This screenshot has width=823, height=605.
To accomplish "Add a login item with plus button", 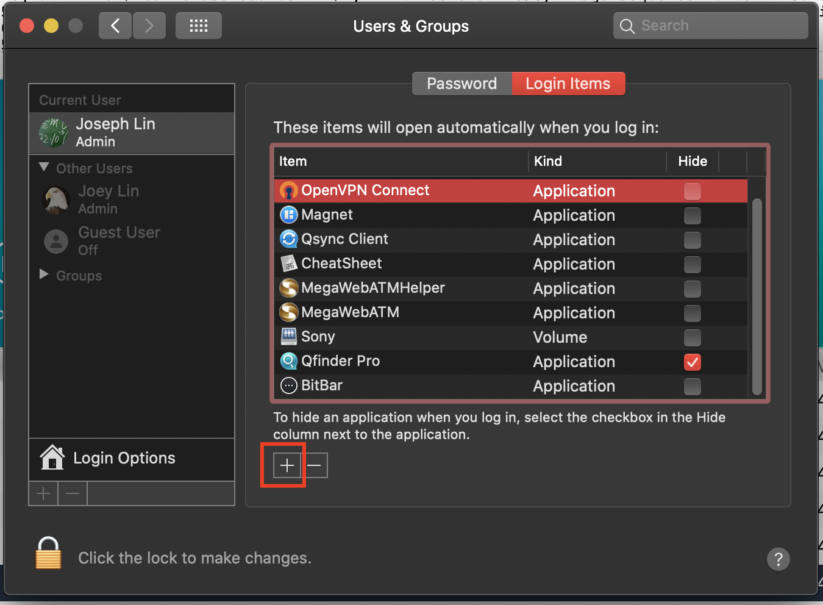I will pos(287,465).
